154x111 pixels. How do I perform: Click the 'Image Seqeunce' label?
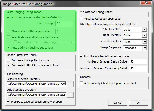[111, 47]
